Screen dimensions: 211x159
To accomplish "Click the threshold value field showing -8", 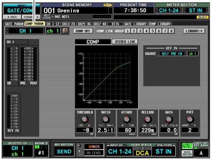I will point(85,130).
